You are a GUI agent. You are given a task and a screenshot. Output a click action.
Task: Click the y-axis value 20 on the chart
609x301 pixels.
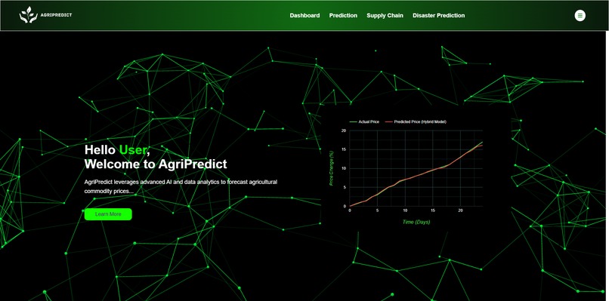[343, 131]
